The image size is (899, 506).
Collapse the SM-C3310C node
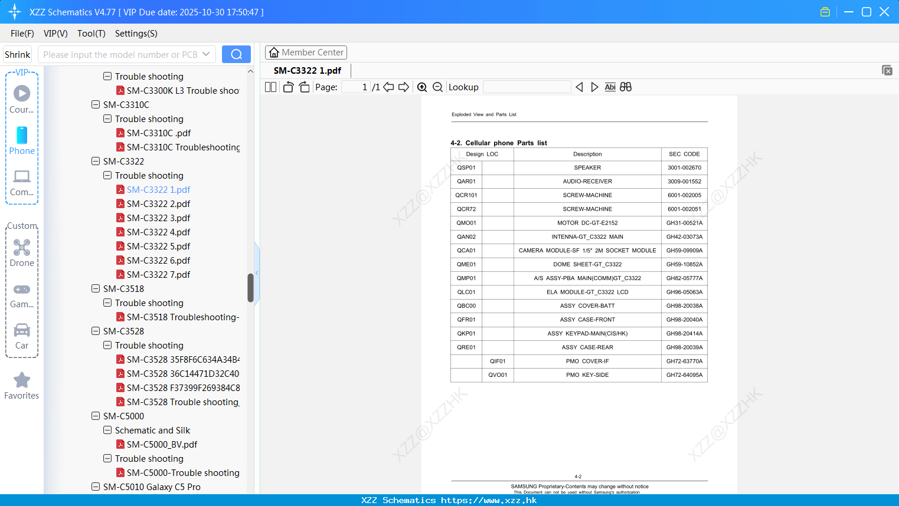tap(96, 104)
